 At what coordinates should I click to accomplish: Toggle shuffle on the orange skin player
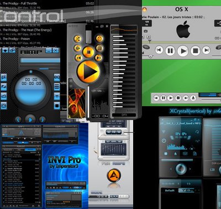click(77, 39)
